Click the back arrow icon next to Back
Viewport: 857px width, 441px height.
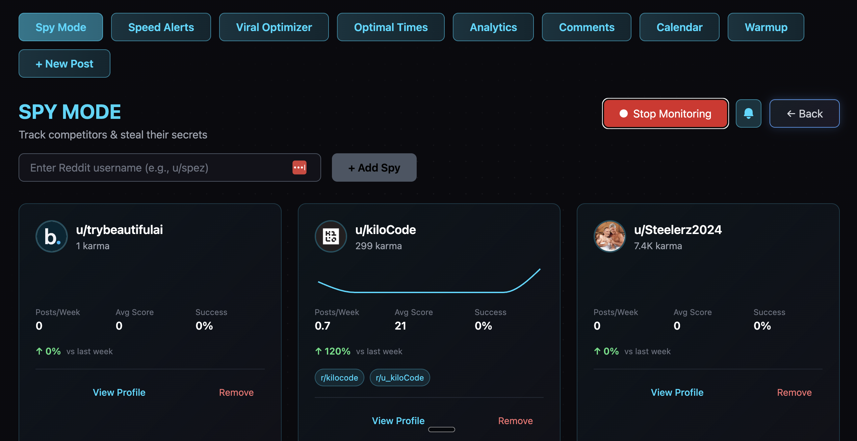tap(790, 113)
